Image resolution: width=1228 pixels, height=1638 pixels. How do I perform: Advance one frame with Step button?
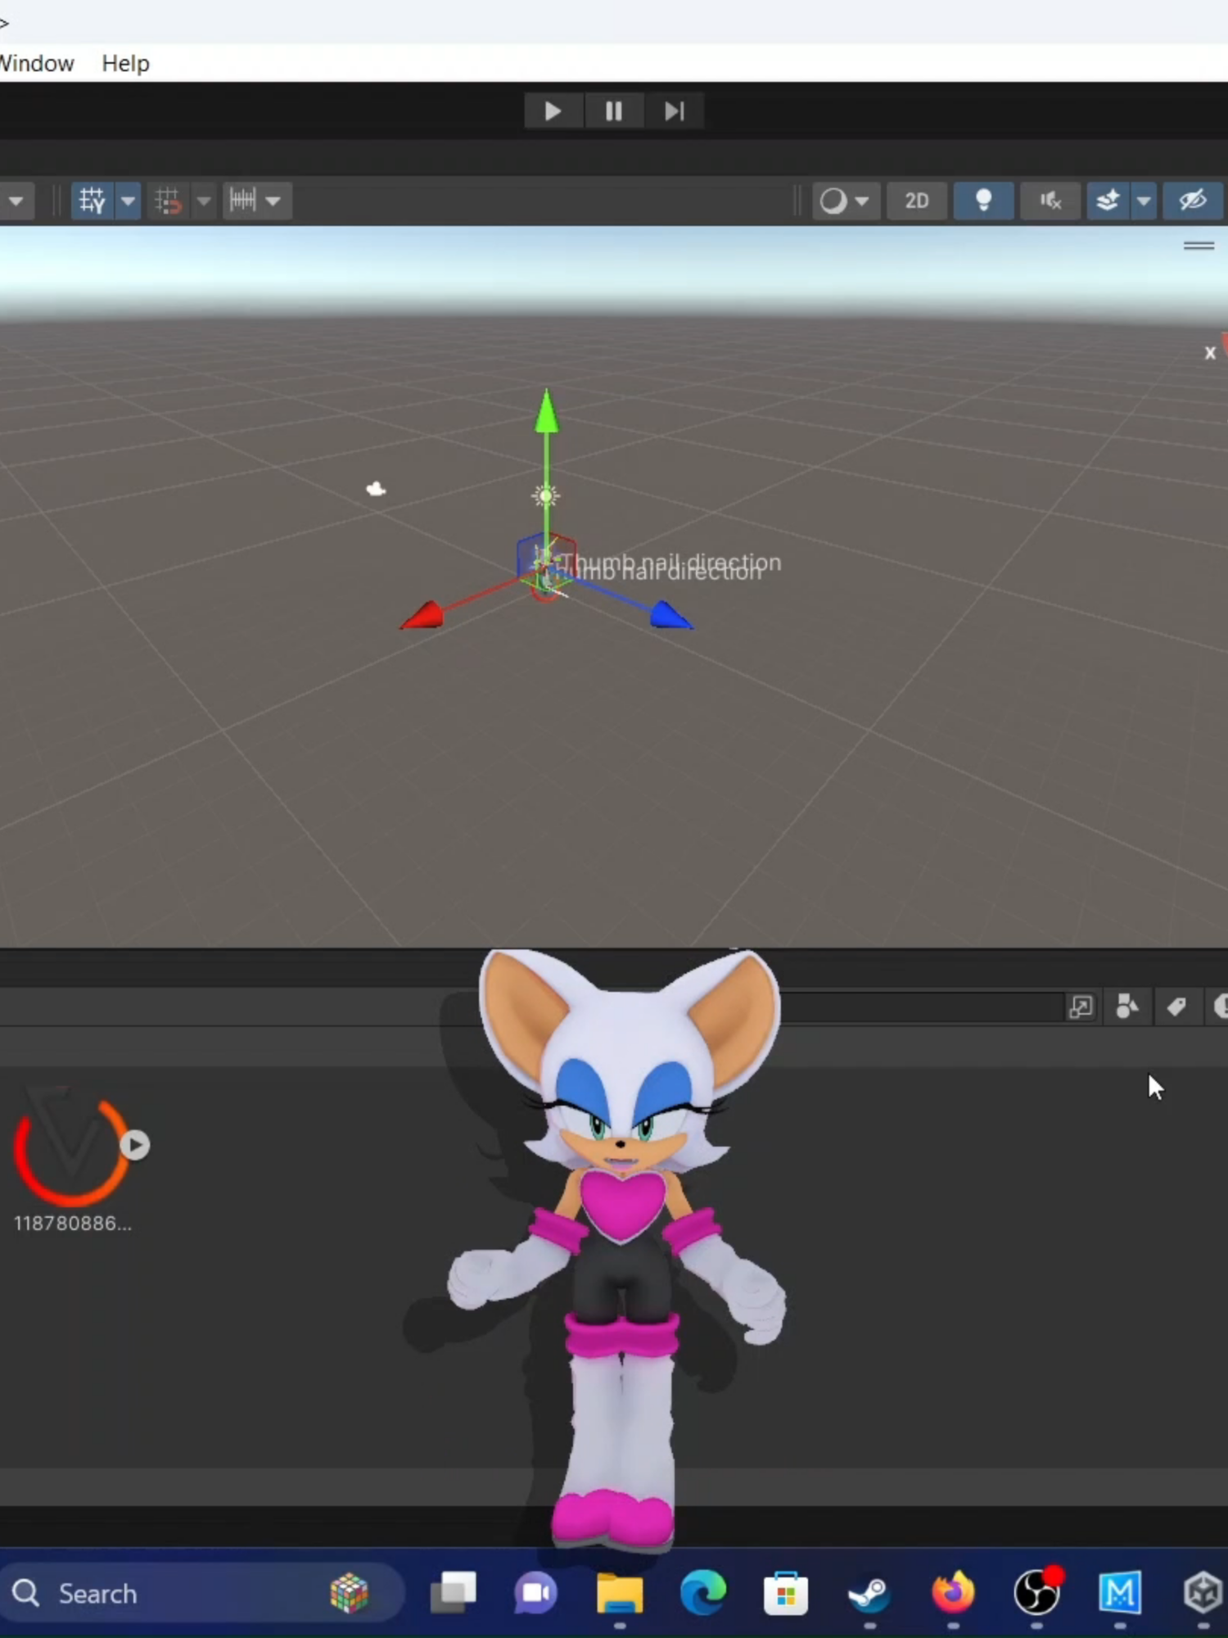(674, 111)
